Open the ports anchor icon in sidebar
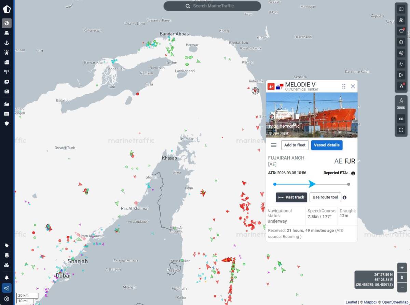Screen dimensions: 410x305 (6, 43)
